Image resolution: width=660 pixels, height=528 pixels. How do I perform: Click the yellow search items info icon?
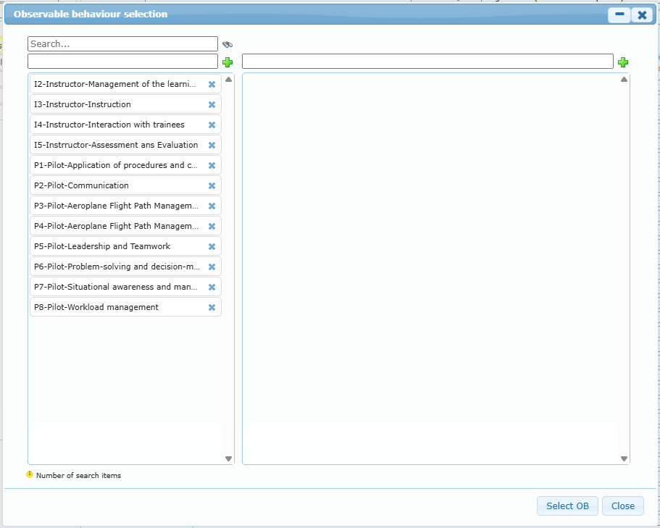(x=30, y=474)
